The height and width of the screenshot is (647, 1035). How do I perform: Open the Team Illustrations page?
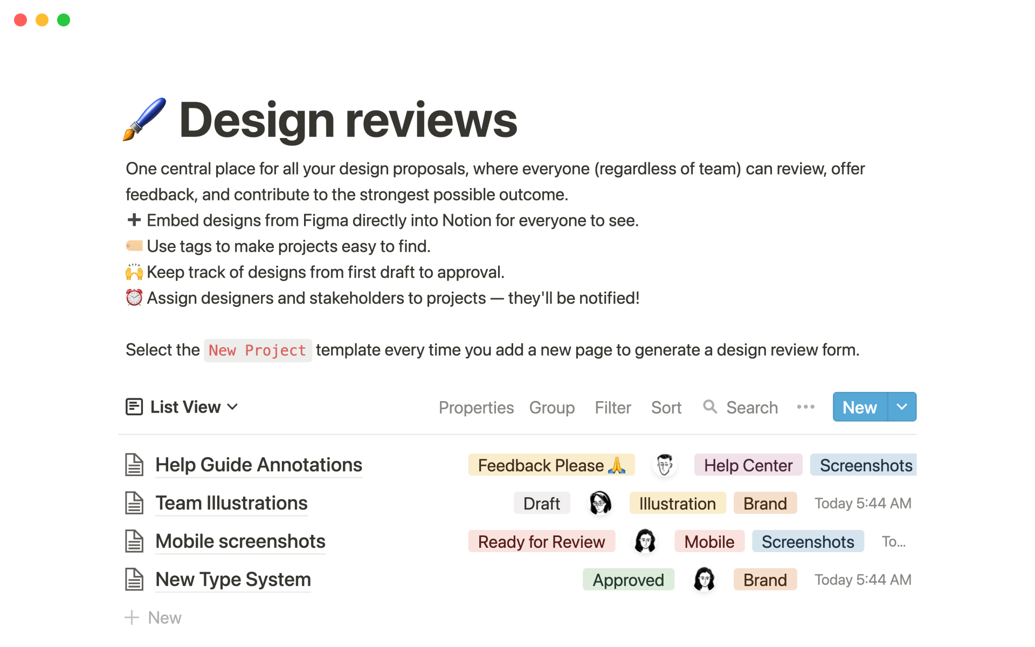(231, 503)
